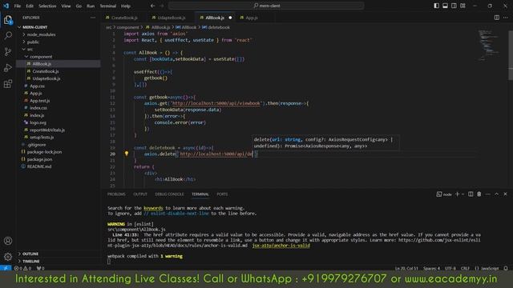
Task: Switch to the PROBLEMS panel tab
Action: pos(116,194)
